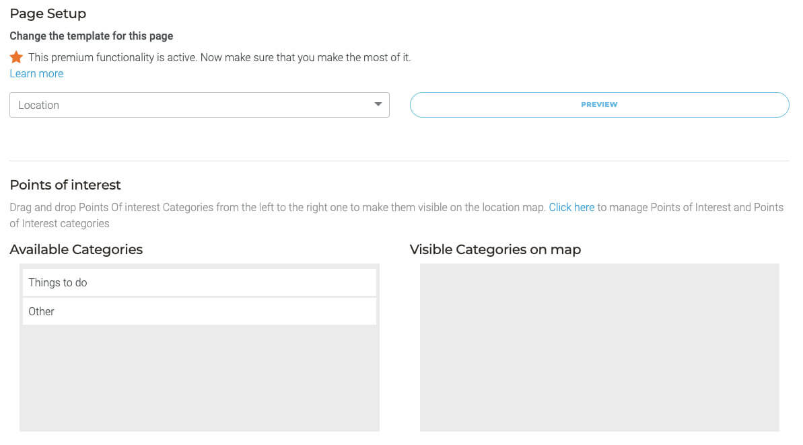Image resolution: width=803 pixels, height=445 pixels.
Task: Click the Visible Categories on map heading
Action: 495,249
